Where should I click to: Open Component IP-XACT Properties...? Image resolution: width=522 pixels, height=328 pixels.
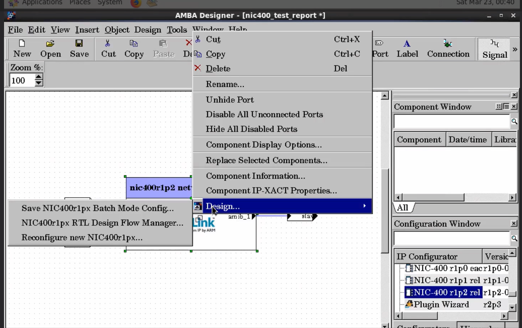[282, 191]
